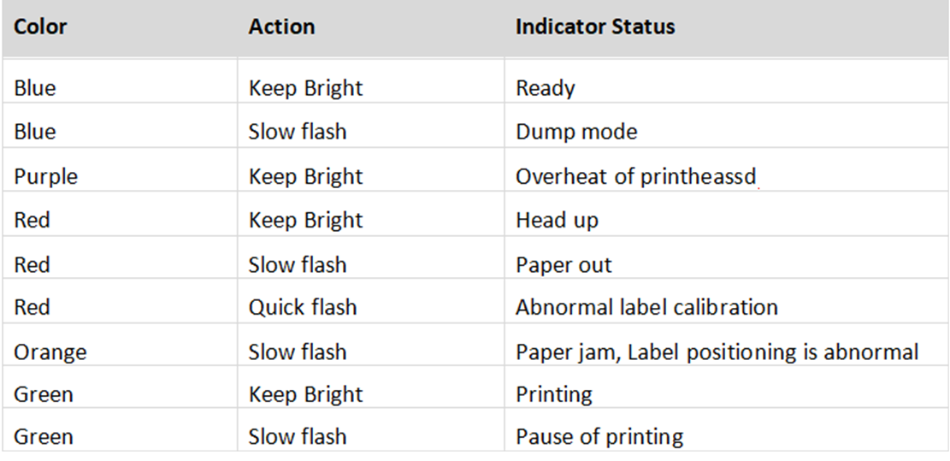Select the Pause of printing cell
950x461 pixels.
tap(599, 437)
